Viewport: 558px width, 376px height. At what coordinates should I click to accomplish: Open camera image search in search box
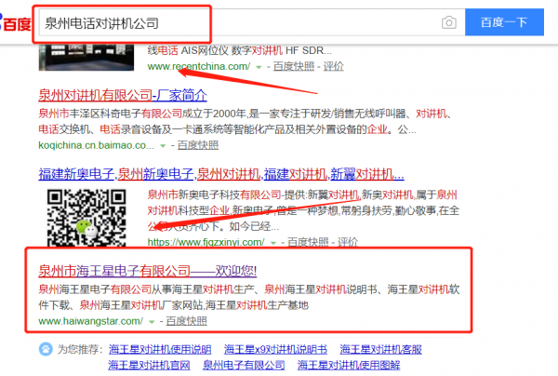click(x=448, y=22)
